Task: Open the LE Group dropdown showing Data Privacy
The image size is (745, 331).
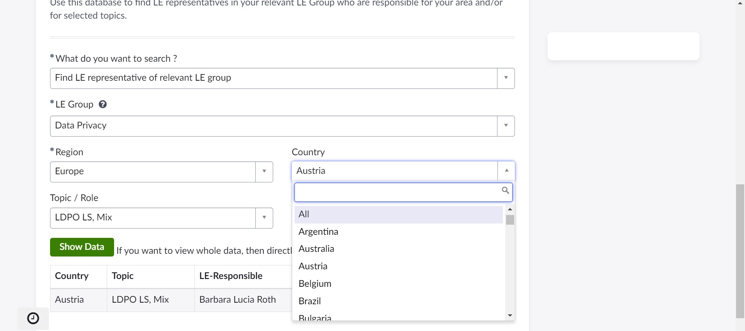Action: 282,126
